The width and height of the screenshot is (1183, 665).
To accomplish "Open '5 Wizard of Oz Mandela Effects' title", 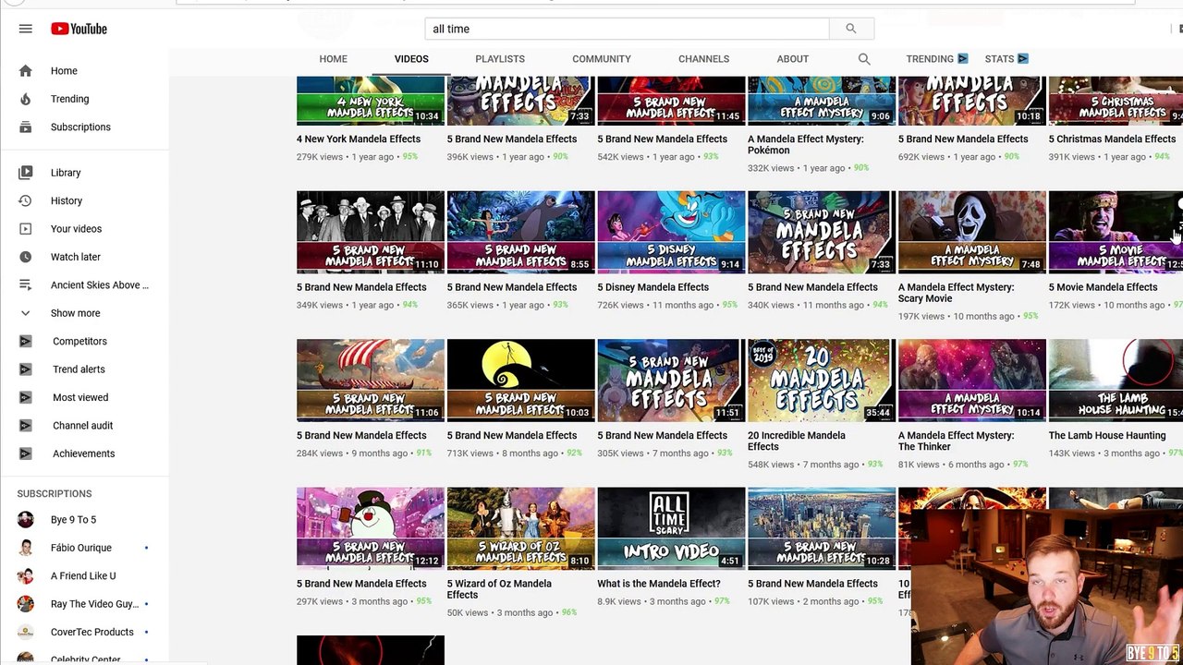I will (x=499, y=589).
